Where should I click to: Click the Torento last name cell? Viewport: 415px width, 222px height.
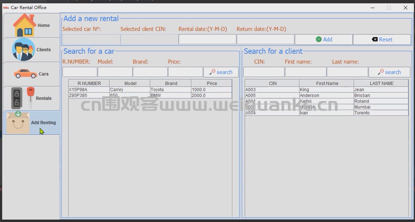(381, 113)
